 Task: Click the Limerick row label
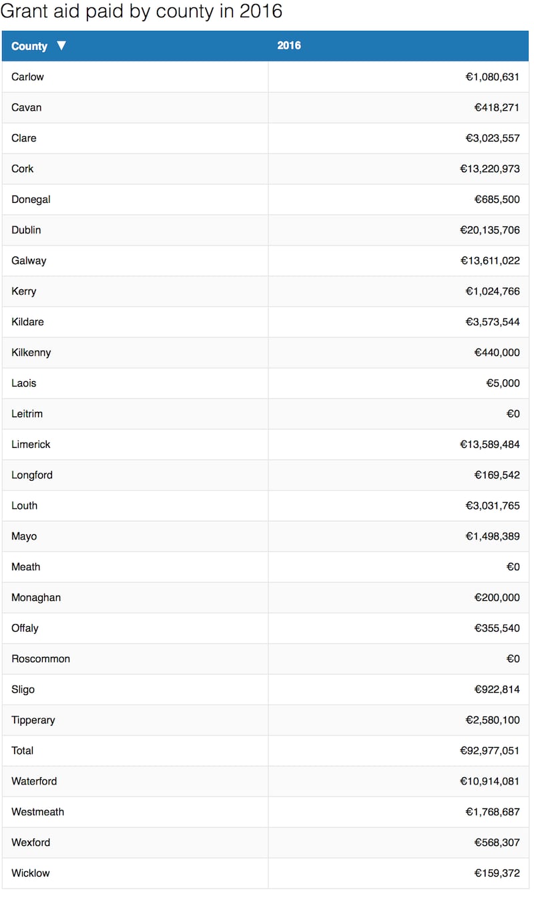point(31,445)
